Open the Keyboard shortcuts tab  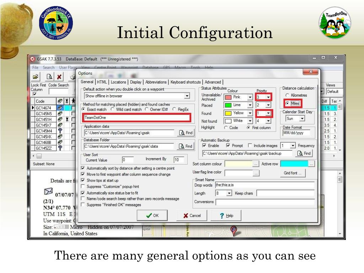186,82
